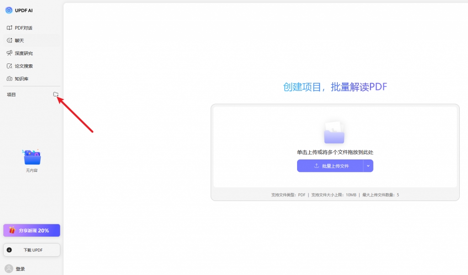Switch to the 深度研究 section label

click(24, 53)
